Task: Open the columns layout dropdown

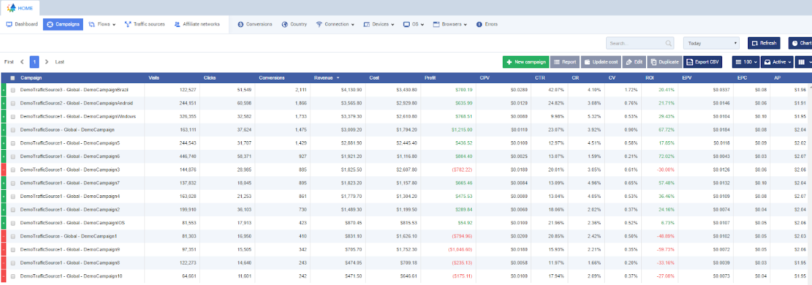Action: point(803,61)
